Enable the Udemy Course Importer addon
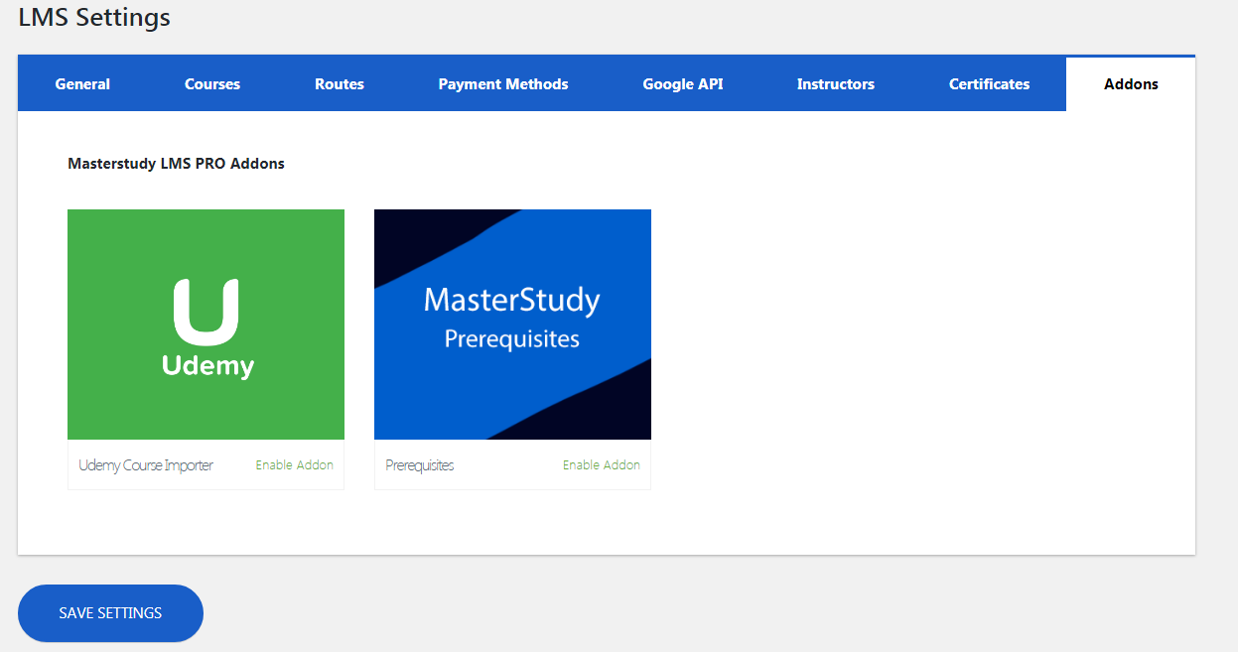 [295, 464]
